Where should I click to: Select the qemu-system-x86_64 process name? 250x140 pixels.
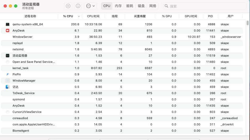[28, 24]
